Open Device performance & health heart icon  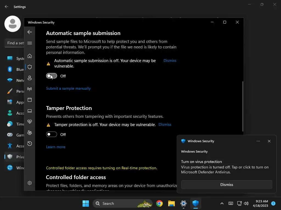(x=30, y=122)
